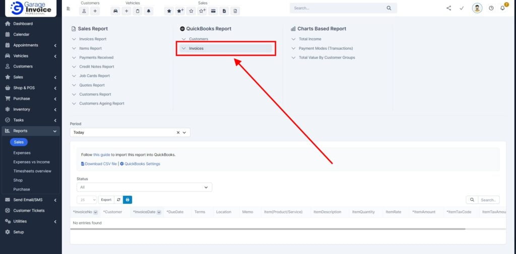Open the 'this guide' link
The image size is (516, 254).
(x=101, y=154)
